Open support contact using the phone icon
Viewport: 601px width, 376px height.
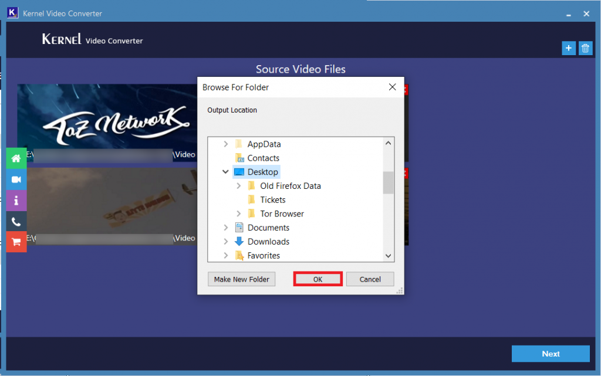click(x=16, y=221)
